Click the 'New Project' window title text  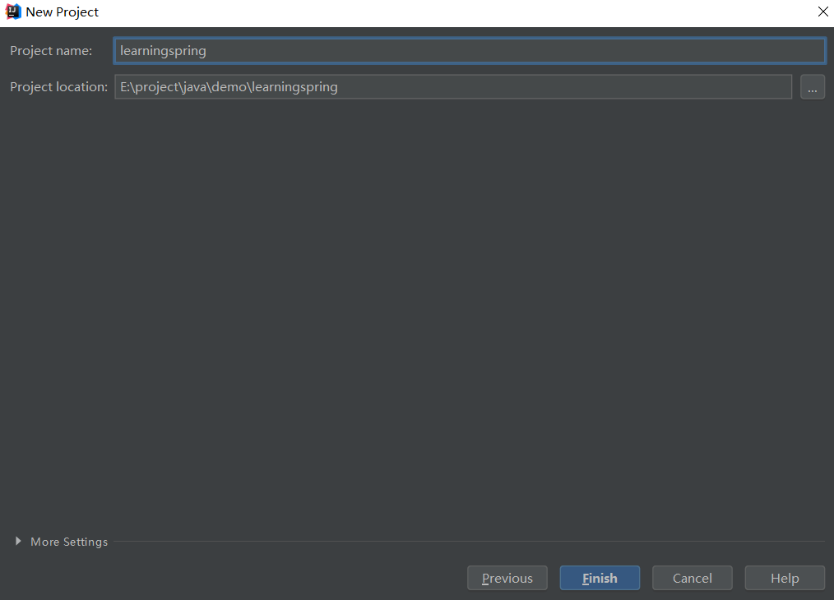(63, 12)
